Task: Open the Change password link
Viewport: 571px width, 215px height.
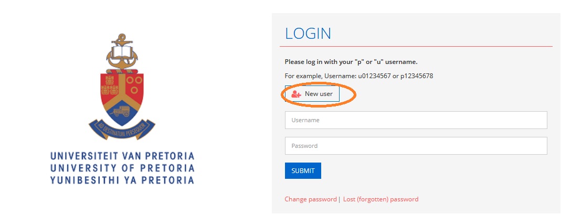Action: pyautogui.click(x=310, y=199)
